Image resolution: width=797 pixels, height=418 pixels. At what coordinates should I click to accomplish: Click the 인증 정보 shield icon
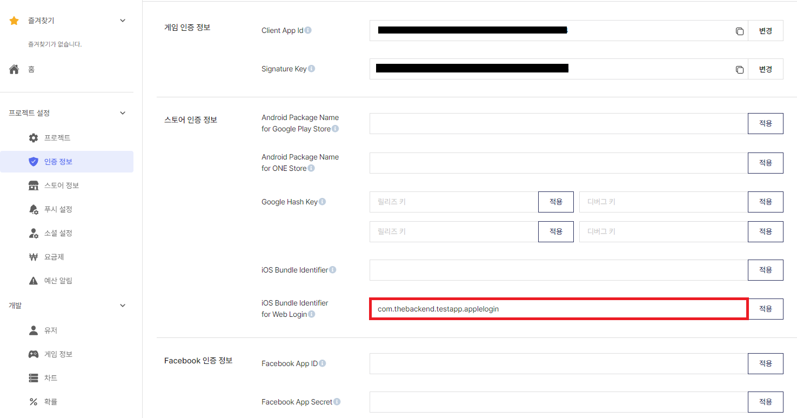tap(34, 162)
